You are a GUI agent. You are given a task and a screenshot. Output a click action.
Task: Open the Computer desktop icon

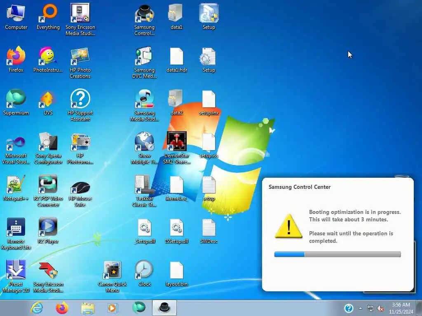[x=16, y=16]
